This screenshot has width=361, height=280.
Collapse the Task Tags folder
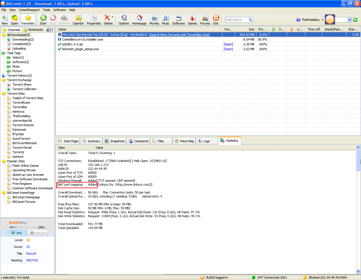[x=4, y=53]
